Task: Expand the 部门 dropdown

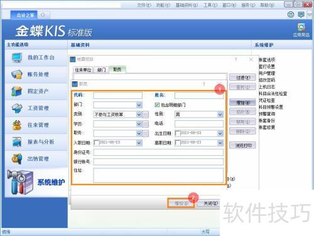Action: click(x=139, y=105)
